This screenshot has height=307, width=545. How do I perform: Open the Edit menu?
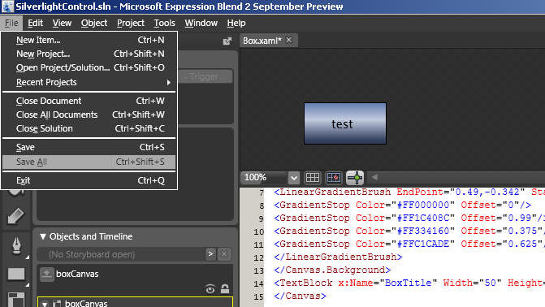coord(35,23)
